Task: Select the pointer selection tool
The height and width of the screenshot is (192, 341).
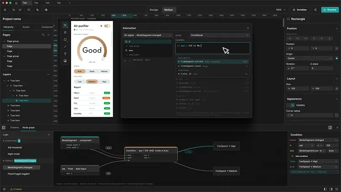Action: click(x=65, y=25)
